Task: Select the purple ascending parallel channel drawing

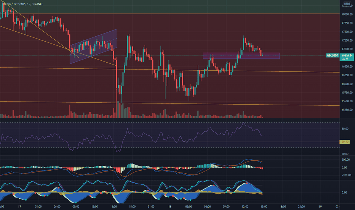Action: coord(93,47)
